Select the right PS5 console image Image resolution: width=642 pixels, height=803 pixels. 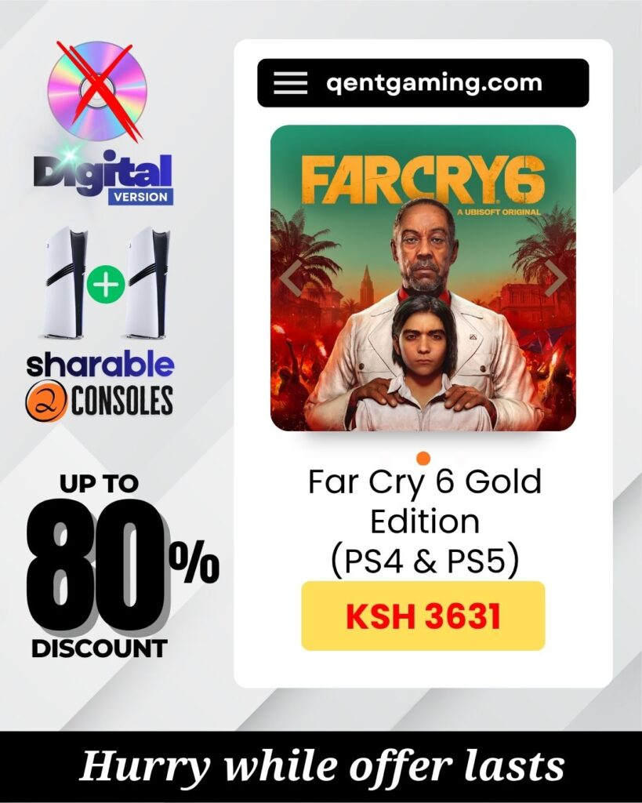[x=147, y=282]
